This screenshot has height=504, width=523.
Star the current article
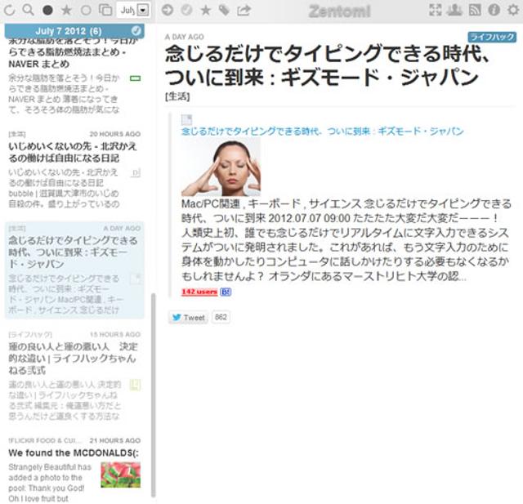coord(205,10)
